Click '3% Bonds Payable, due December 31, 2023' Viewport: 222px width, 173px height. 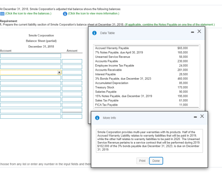pos(123,79)
